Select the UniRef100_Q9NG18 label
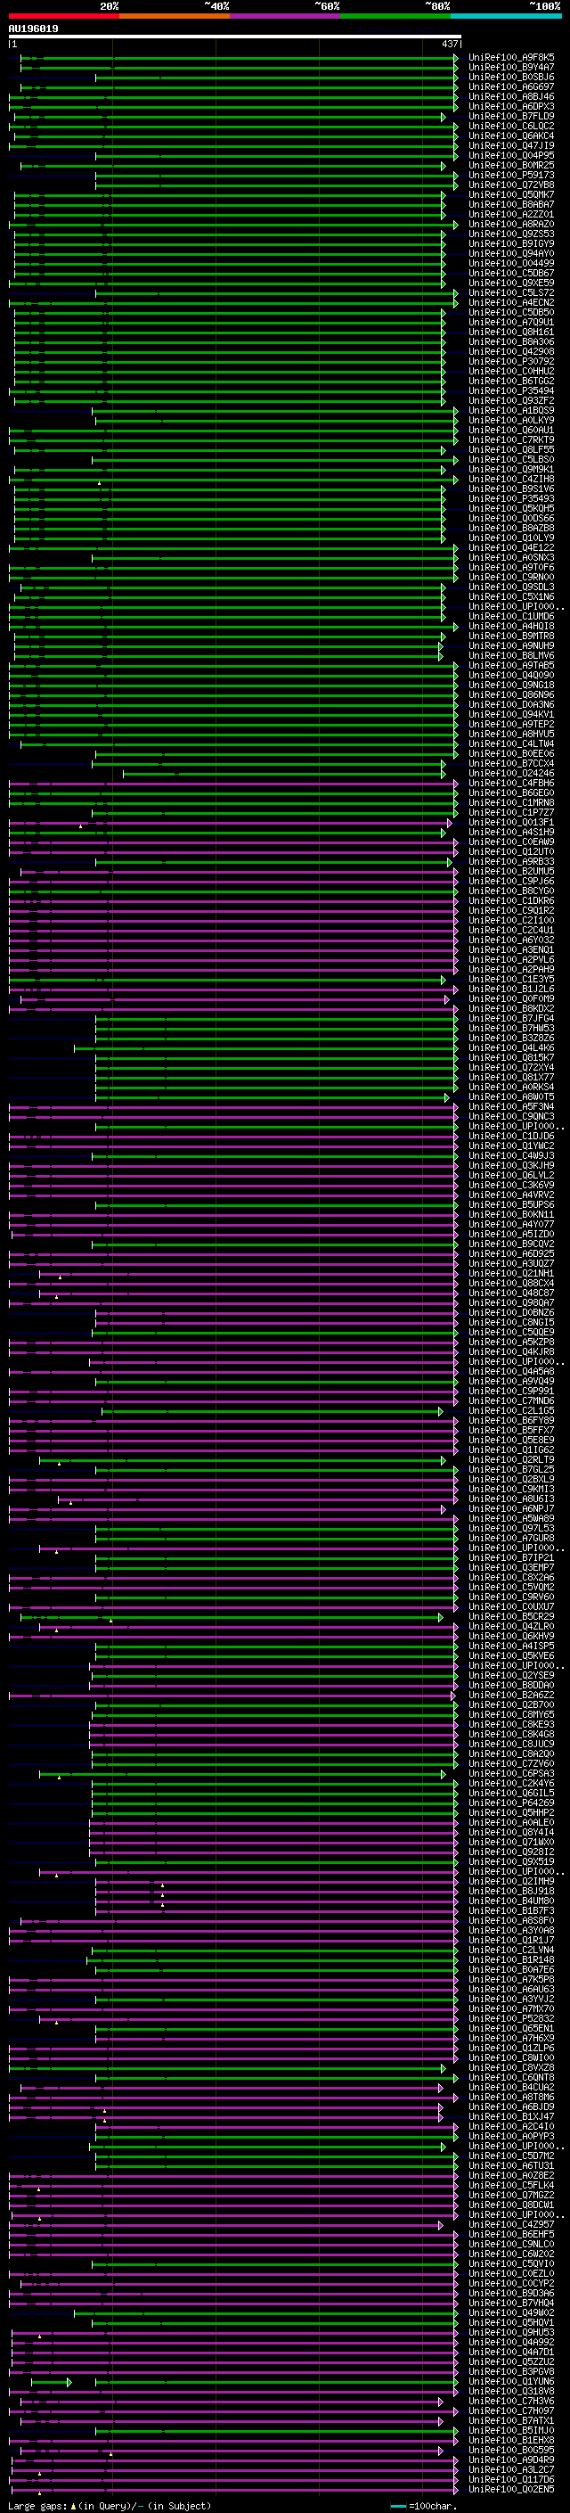 pyautogui.click(x=511, y=685)
